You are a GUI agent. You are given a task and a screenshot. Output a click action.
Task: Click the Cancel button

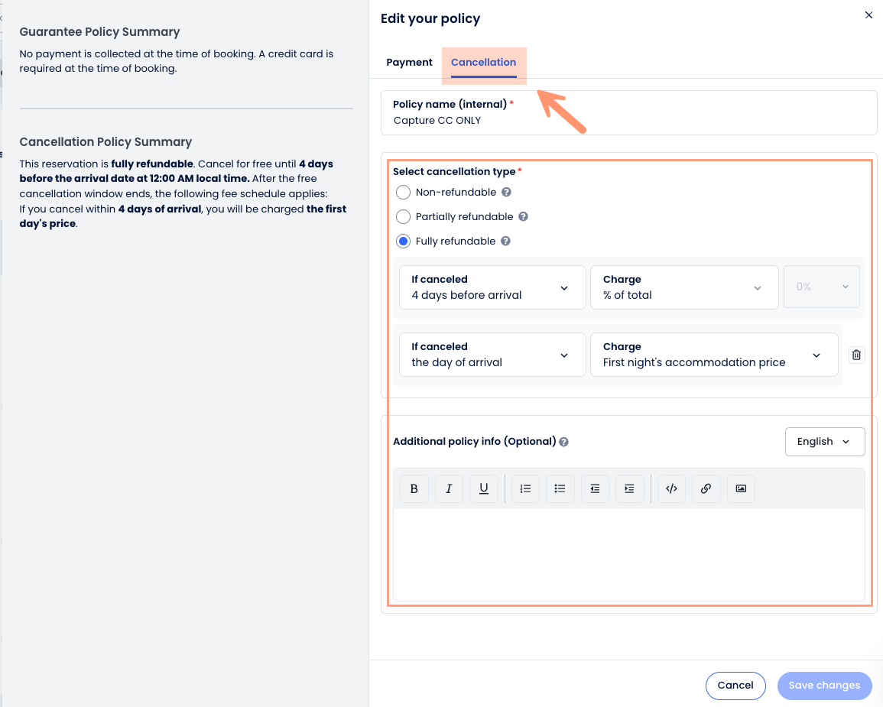[x=735, y=686]
